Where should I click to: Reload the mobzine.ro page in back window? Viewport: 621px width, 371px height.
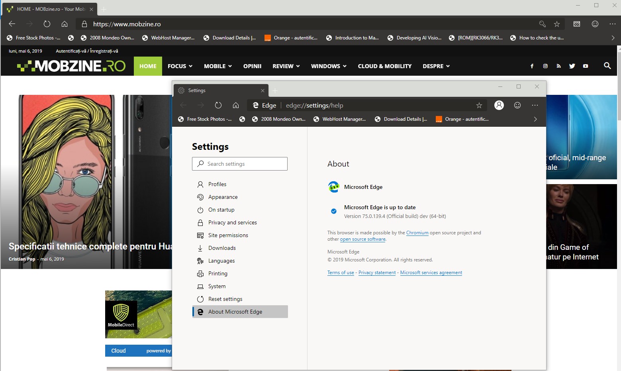pos(47,24)
